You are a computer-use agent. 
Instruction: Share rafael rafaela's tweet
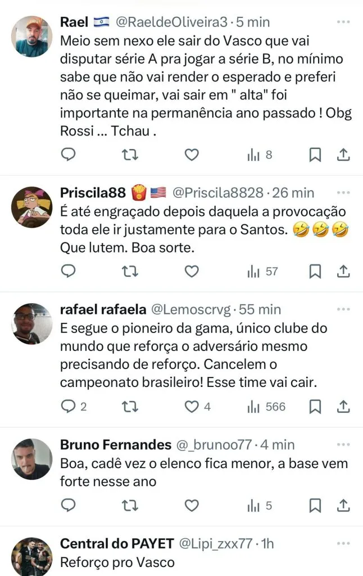point(343,406)
